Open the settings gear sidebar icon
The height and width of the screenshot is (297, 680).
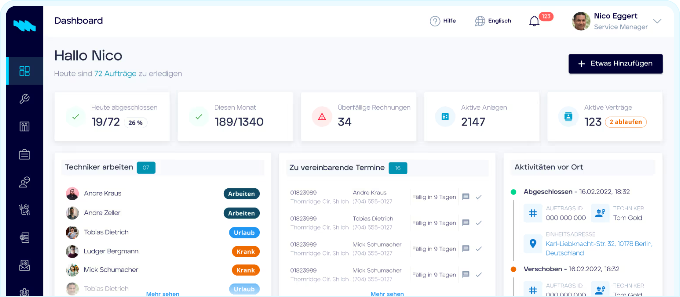point(25,292)
